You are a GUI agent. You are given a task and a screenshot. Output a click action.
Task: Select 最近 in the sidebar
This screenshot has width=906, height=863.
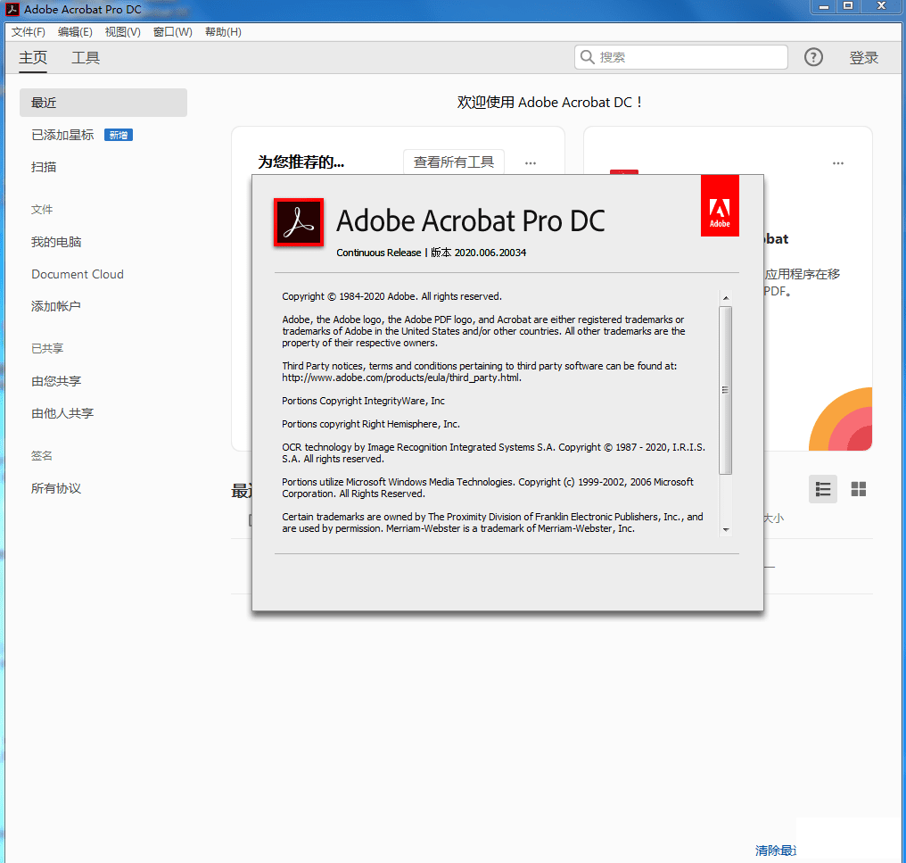(103, 103)
